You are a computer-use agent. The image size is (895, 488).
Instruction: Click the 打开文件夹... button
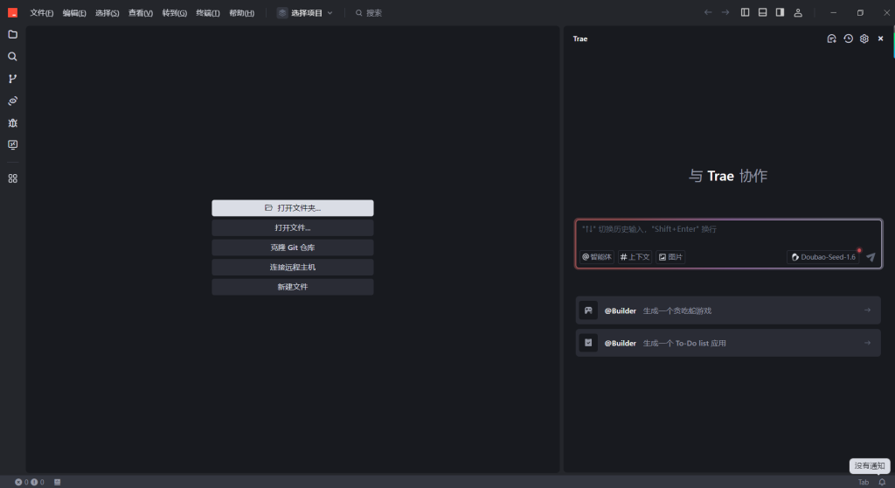pos(293,208)
